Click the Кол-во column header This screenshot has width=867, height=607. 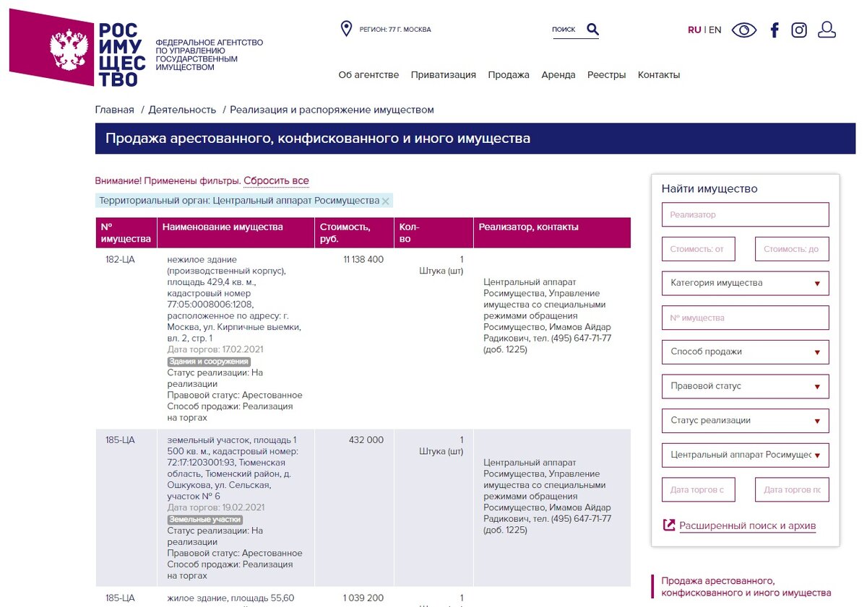point(433,232)
